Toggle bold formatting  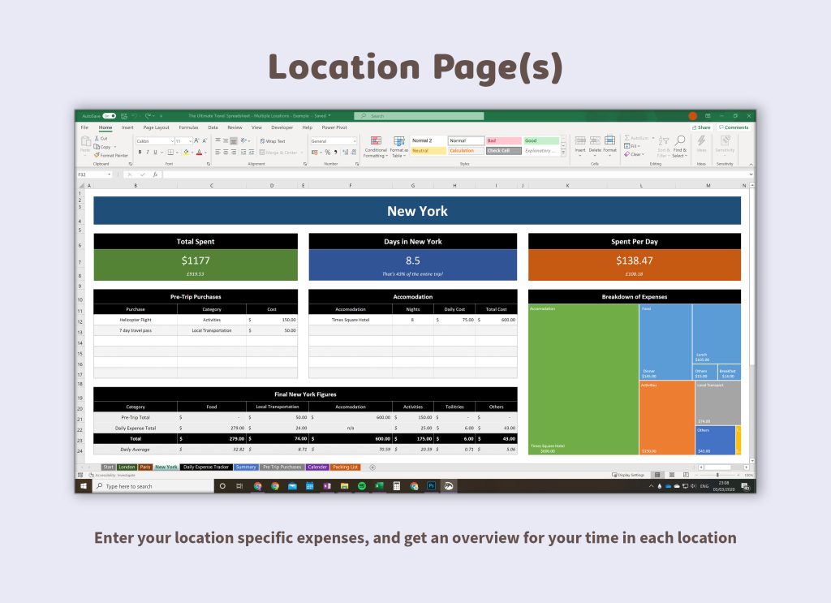click(140, 152)
